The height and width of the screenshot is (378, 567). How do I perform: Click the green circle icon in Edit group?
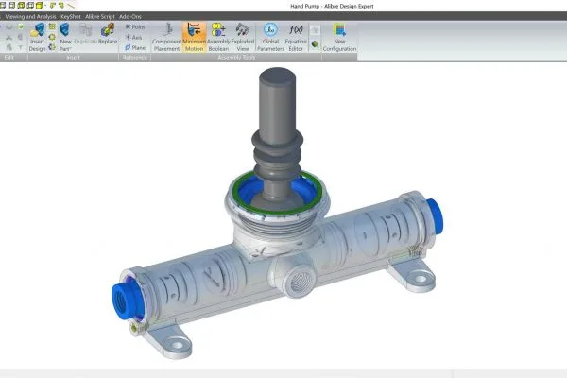pos(20,26)
